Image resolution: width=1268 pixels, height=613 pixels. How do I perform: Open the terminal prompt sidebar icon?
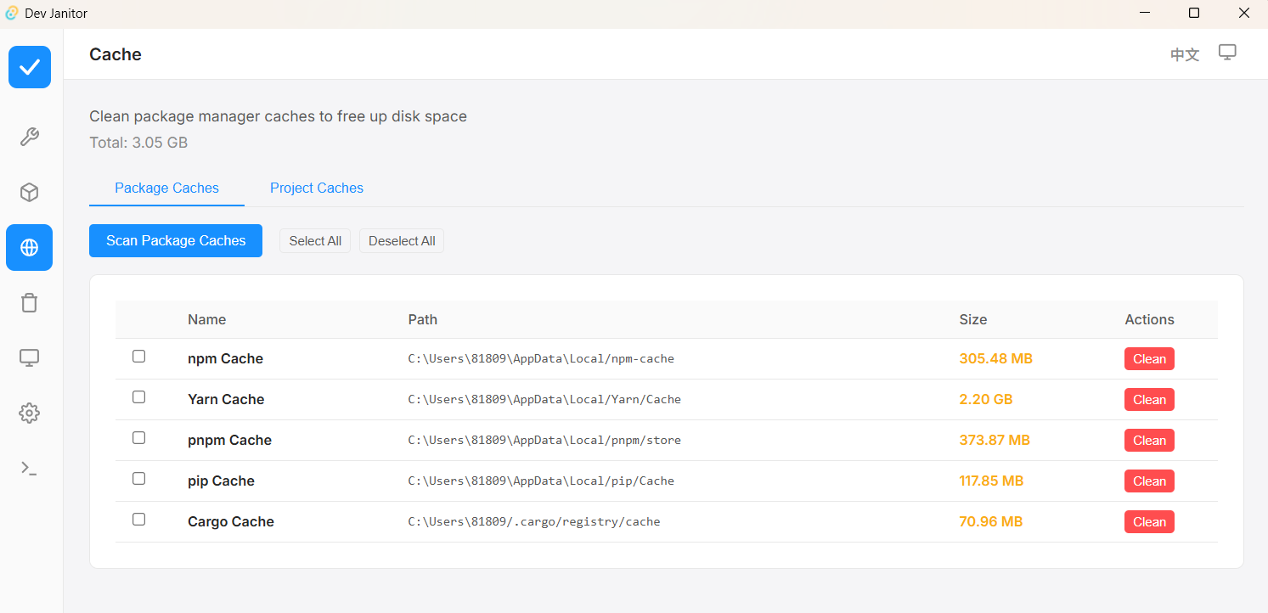click(x=30, y=468)
